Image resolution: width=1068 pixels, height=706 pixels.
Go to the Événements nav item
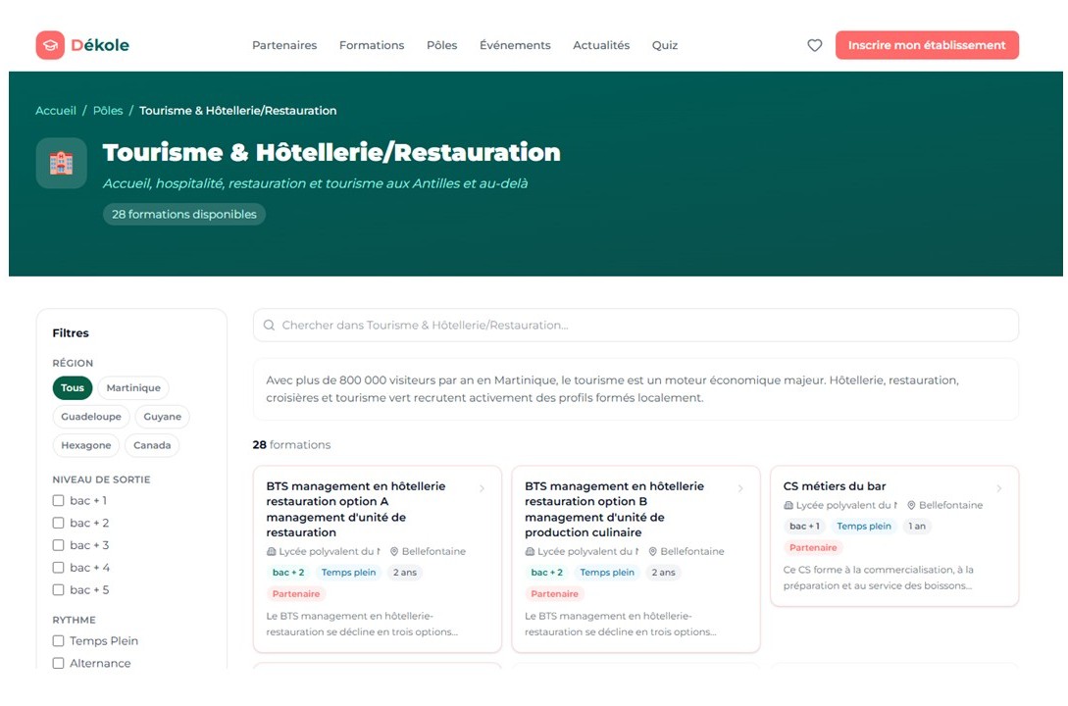(515, 45)
